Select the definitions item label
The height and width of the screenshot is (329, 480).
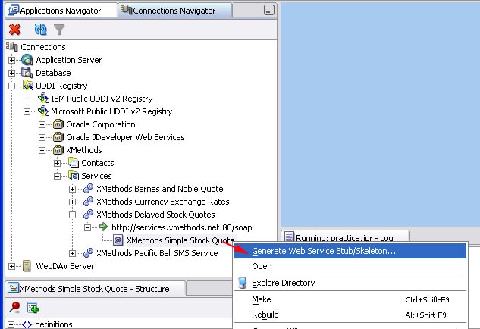point(54,324)
